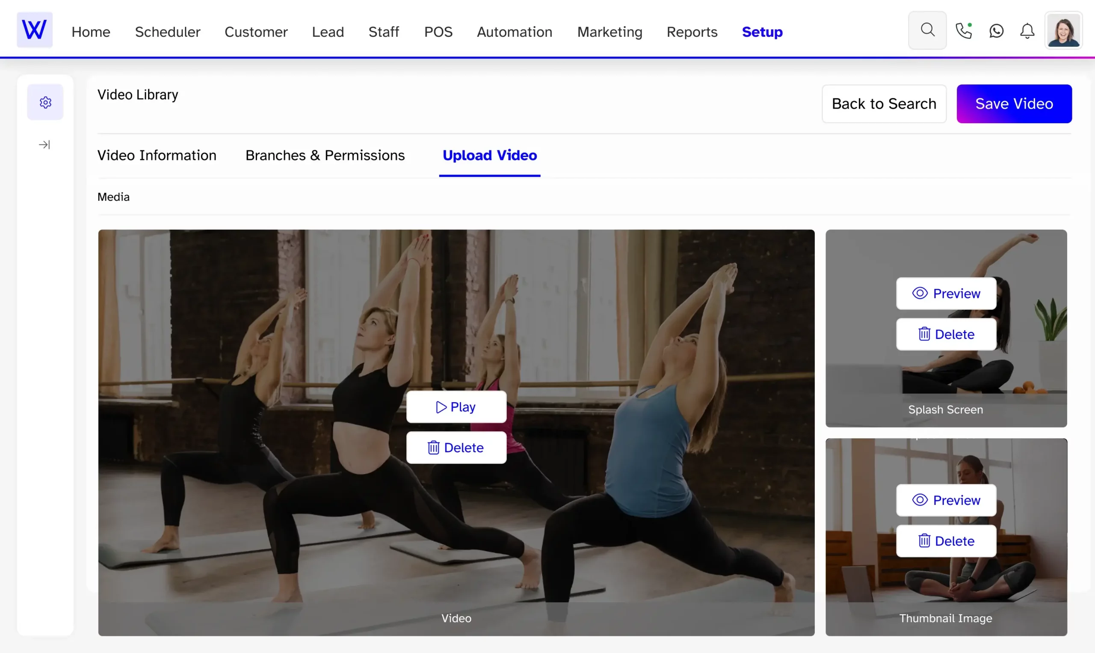Open the Scheduler menu item
The height and width of the screenshot is (653, 1095).
tap(167, 31)
